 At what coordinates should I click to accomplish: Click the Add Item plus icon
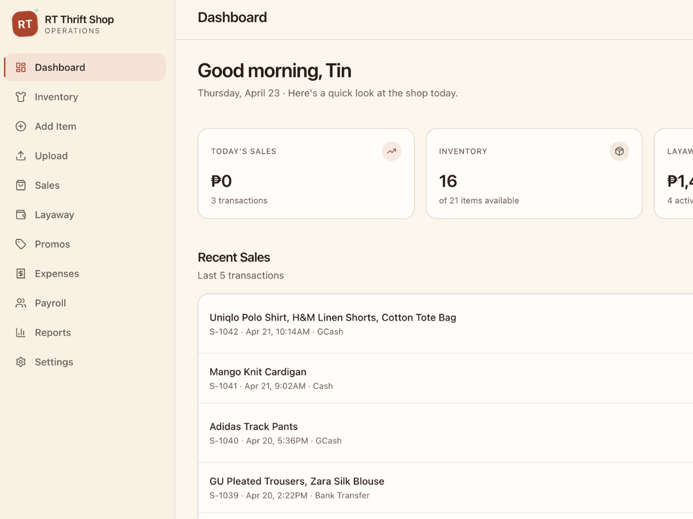click(21, 126)
